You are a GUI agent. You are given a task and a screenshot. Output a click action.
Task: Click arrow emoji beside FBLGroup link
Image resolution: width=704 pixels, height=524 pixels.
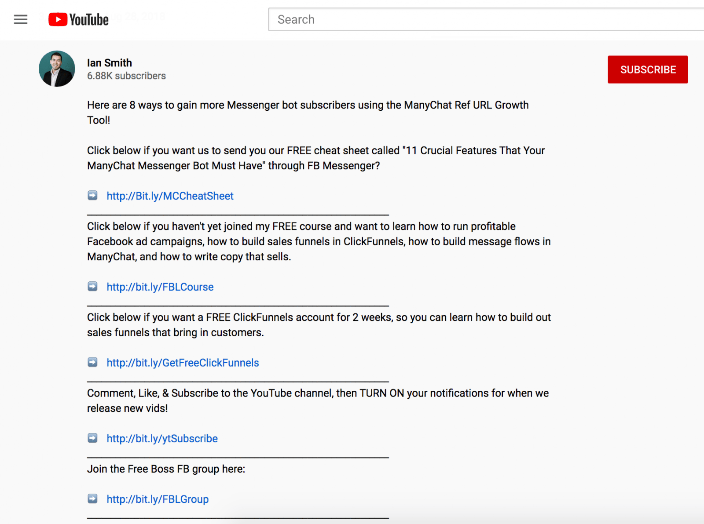[92, 499]
